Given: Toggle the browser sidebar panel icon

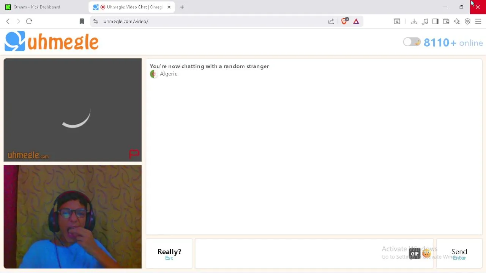Looking at the screenshot, I should coord(436,22).
